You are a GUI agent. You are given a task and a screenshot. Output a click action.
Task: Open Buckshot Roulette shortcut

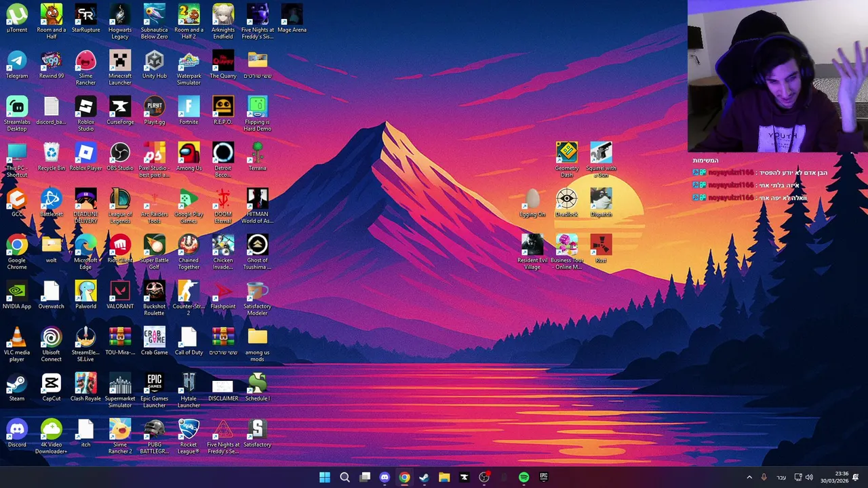[154, 298]
